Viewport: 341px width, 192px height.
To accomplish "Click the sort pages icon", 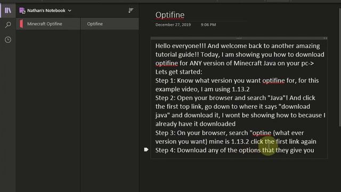I will point(131,10).
